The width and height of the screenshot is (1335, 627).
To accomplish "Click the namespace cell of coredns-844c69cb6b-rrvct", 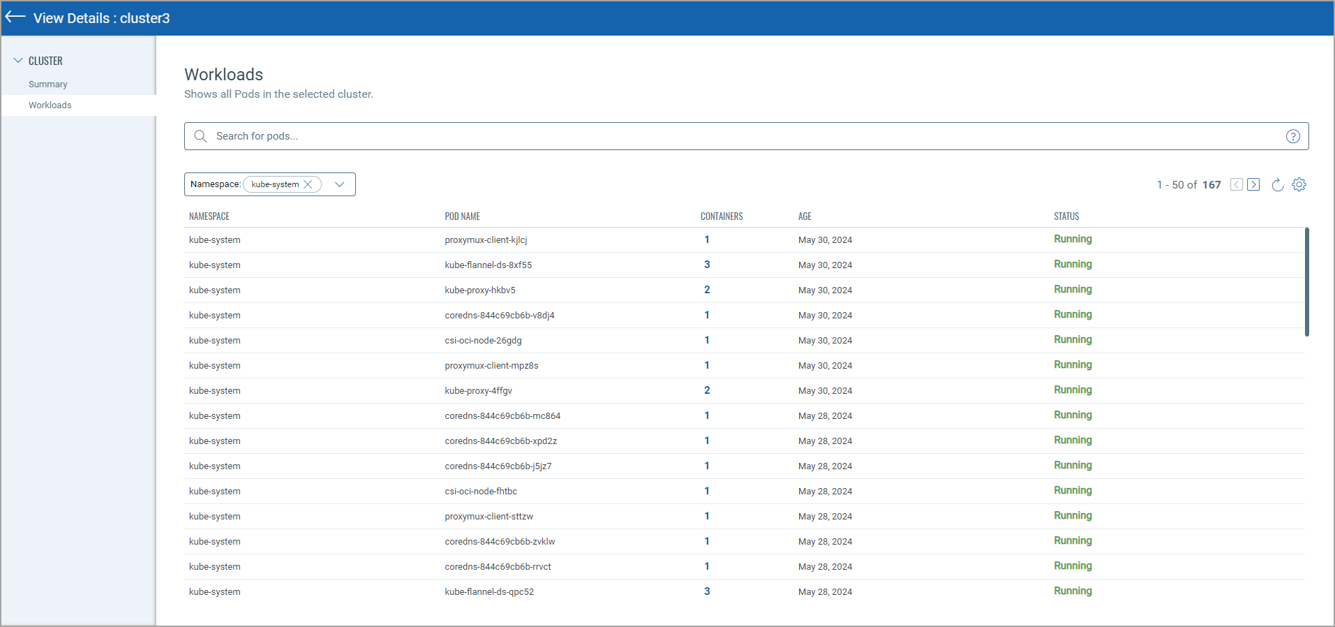I will 215,567.
